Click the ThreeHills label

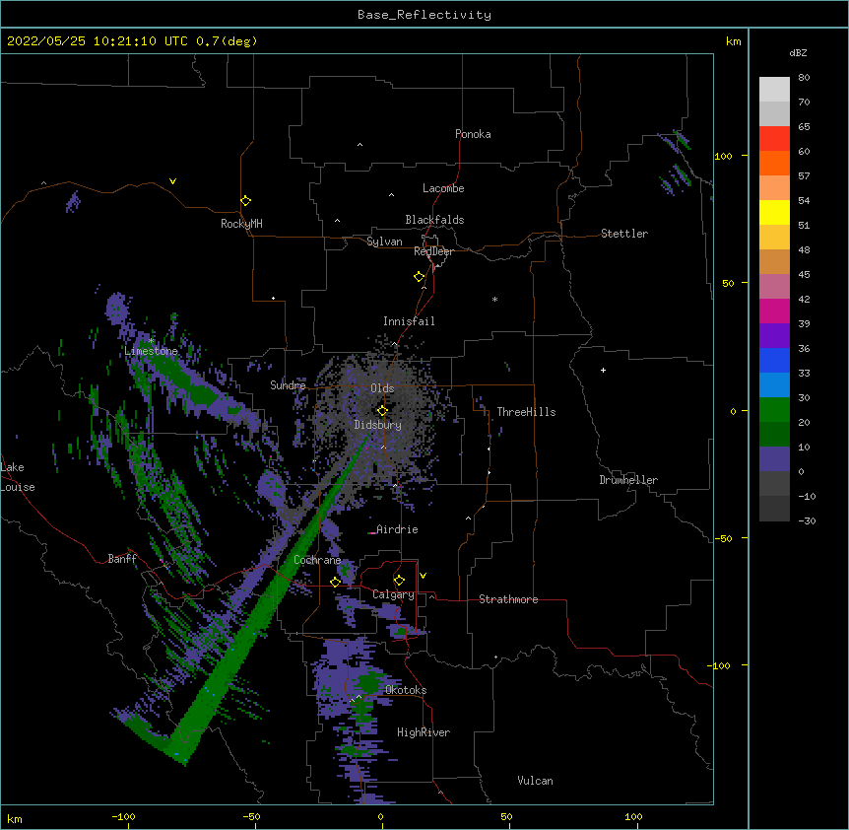pos(526,412)
